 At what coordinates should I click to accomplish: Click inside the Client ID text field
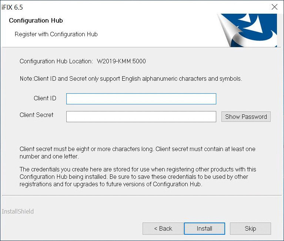[141, 99]
